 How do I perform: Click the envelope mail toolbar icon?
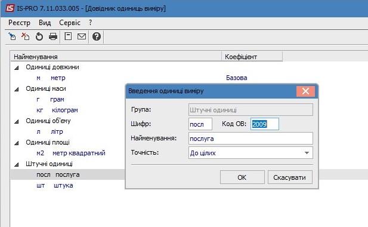point(82,36)
